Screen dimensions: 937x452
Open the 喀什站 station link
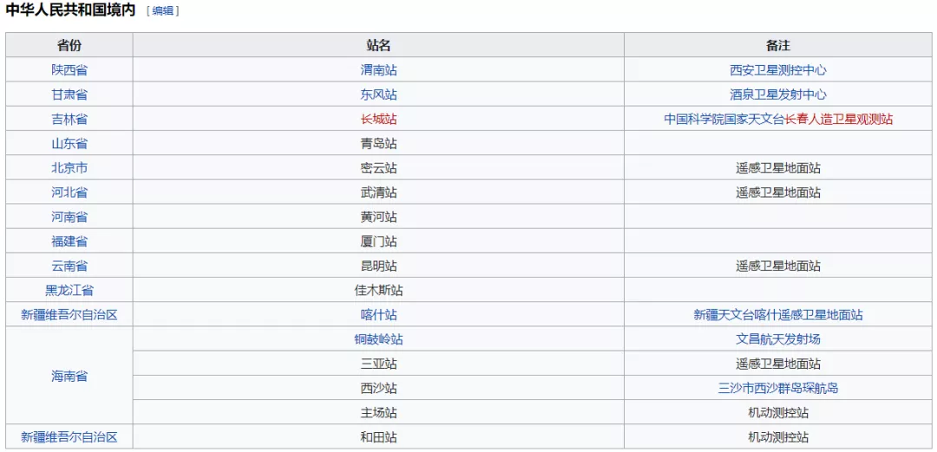378,315
